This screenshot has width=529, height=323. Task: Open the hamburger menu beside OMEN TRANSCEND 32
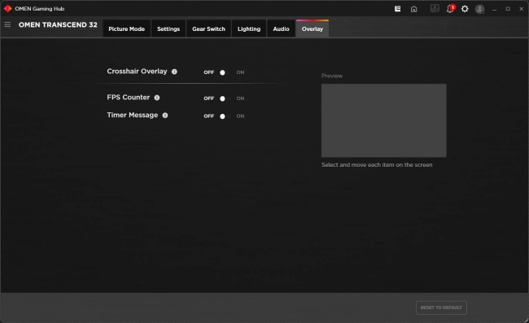click(7, 24)
